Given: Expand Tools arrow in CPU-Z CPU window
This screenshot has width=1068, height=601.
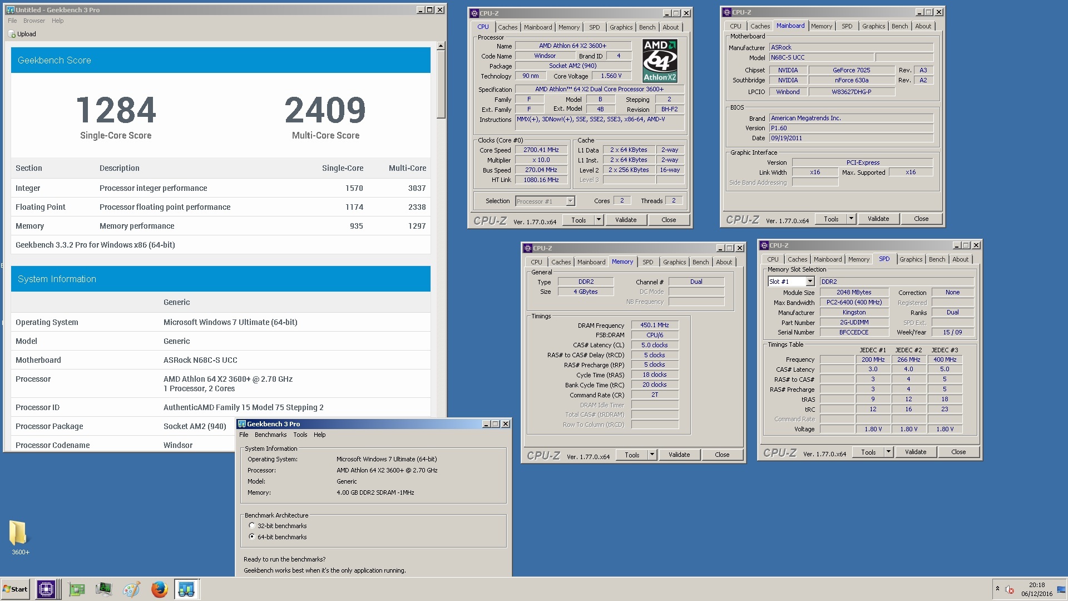Looking at the screenshot, I should click(x=599, y=220).
